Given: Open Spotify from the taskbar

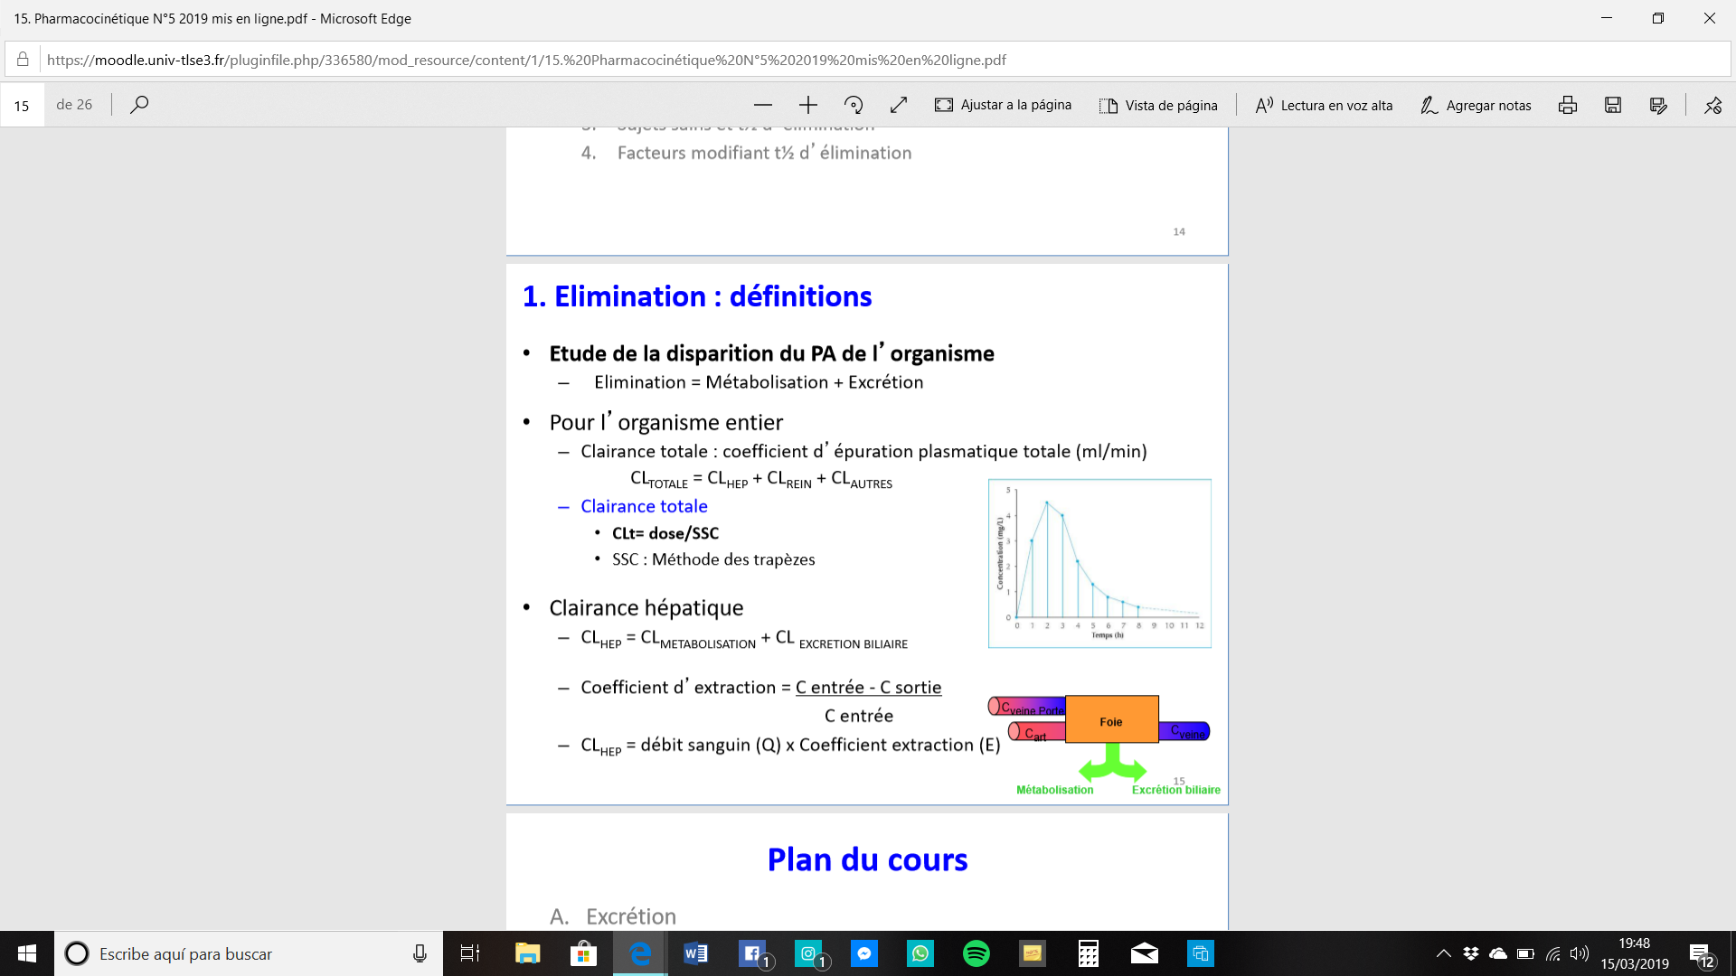Looking at the screenshot, I should pyautogui.click(x=976, y=953).
